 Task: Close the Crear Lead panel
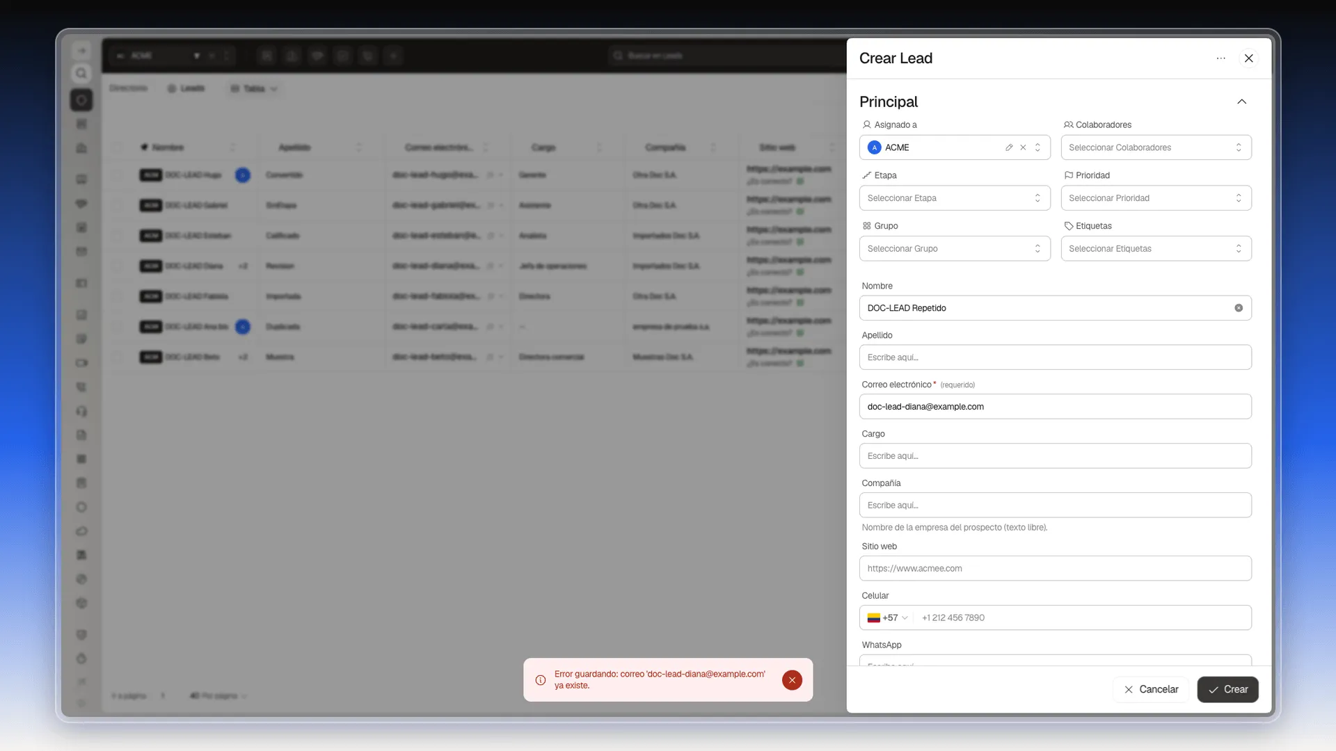coord(1248,58)
